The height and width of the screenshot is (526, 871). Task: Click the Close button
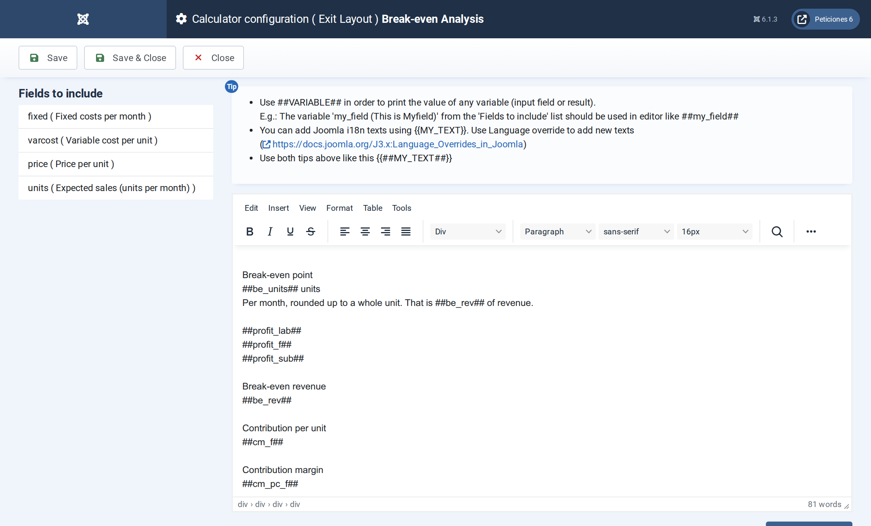click(x=213, y=58)
